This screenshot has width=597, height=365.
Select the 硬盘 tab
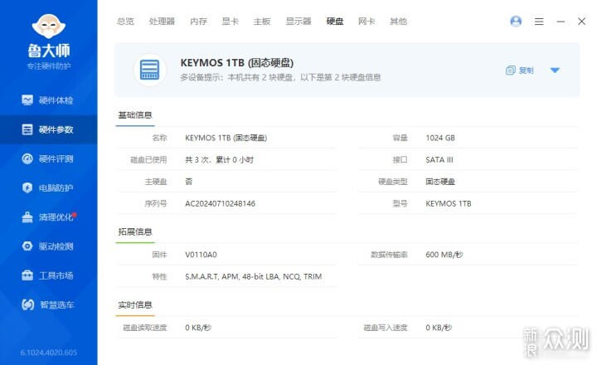click(x=335, y=22)
